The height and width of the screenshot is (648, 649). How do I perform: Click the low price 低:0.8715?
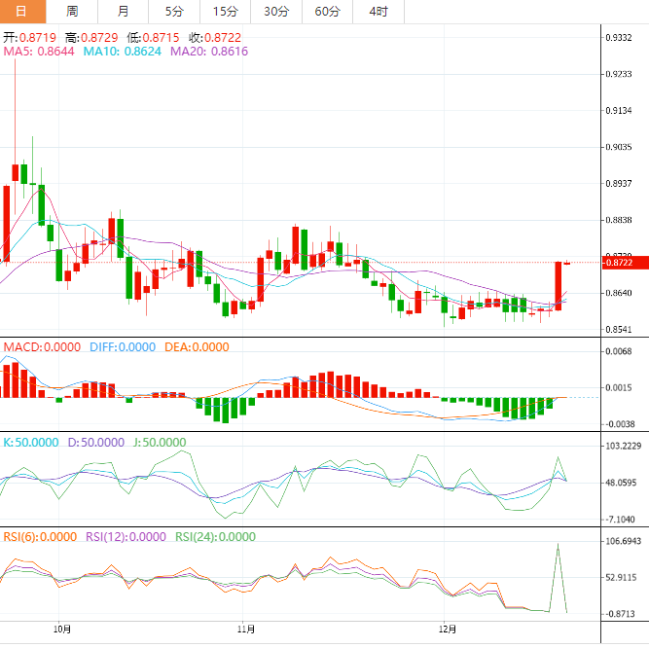click(153, 38)
